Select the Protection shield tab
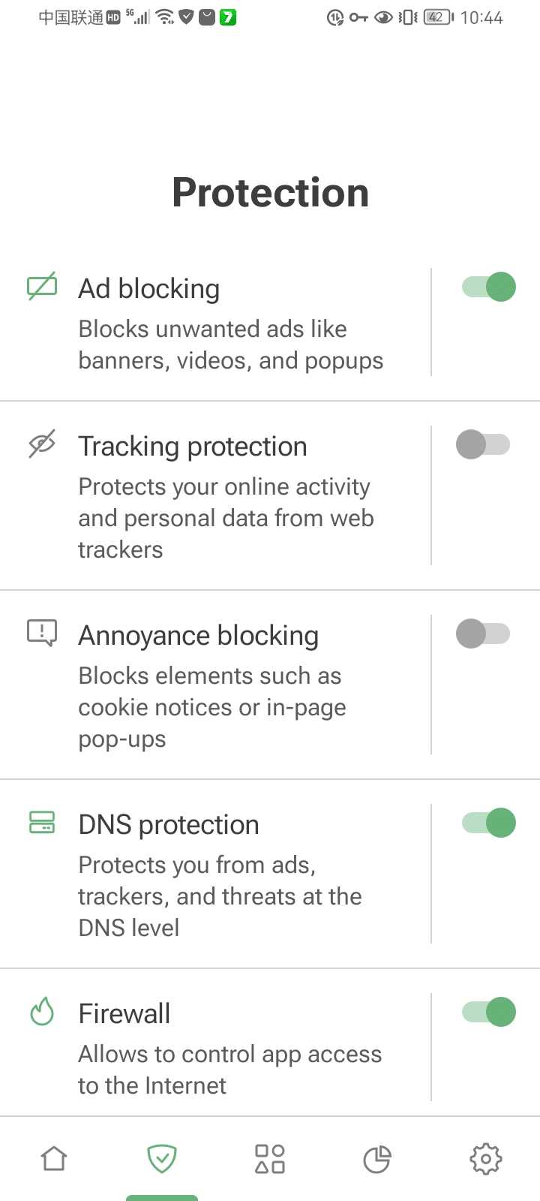The height and width of the screenshot is (1201, 540). point(162,1158)
